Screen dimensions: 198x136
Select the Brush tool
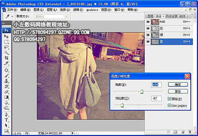(x=6, y=76)
